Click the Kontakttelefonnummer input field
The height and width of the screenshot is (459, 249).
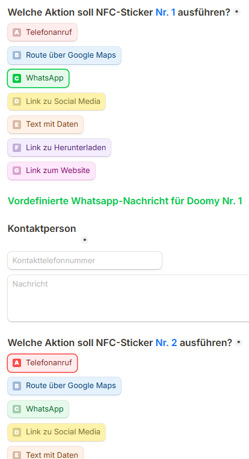[85, 261]
